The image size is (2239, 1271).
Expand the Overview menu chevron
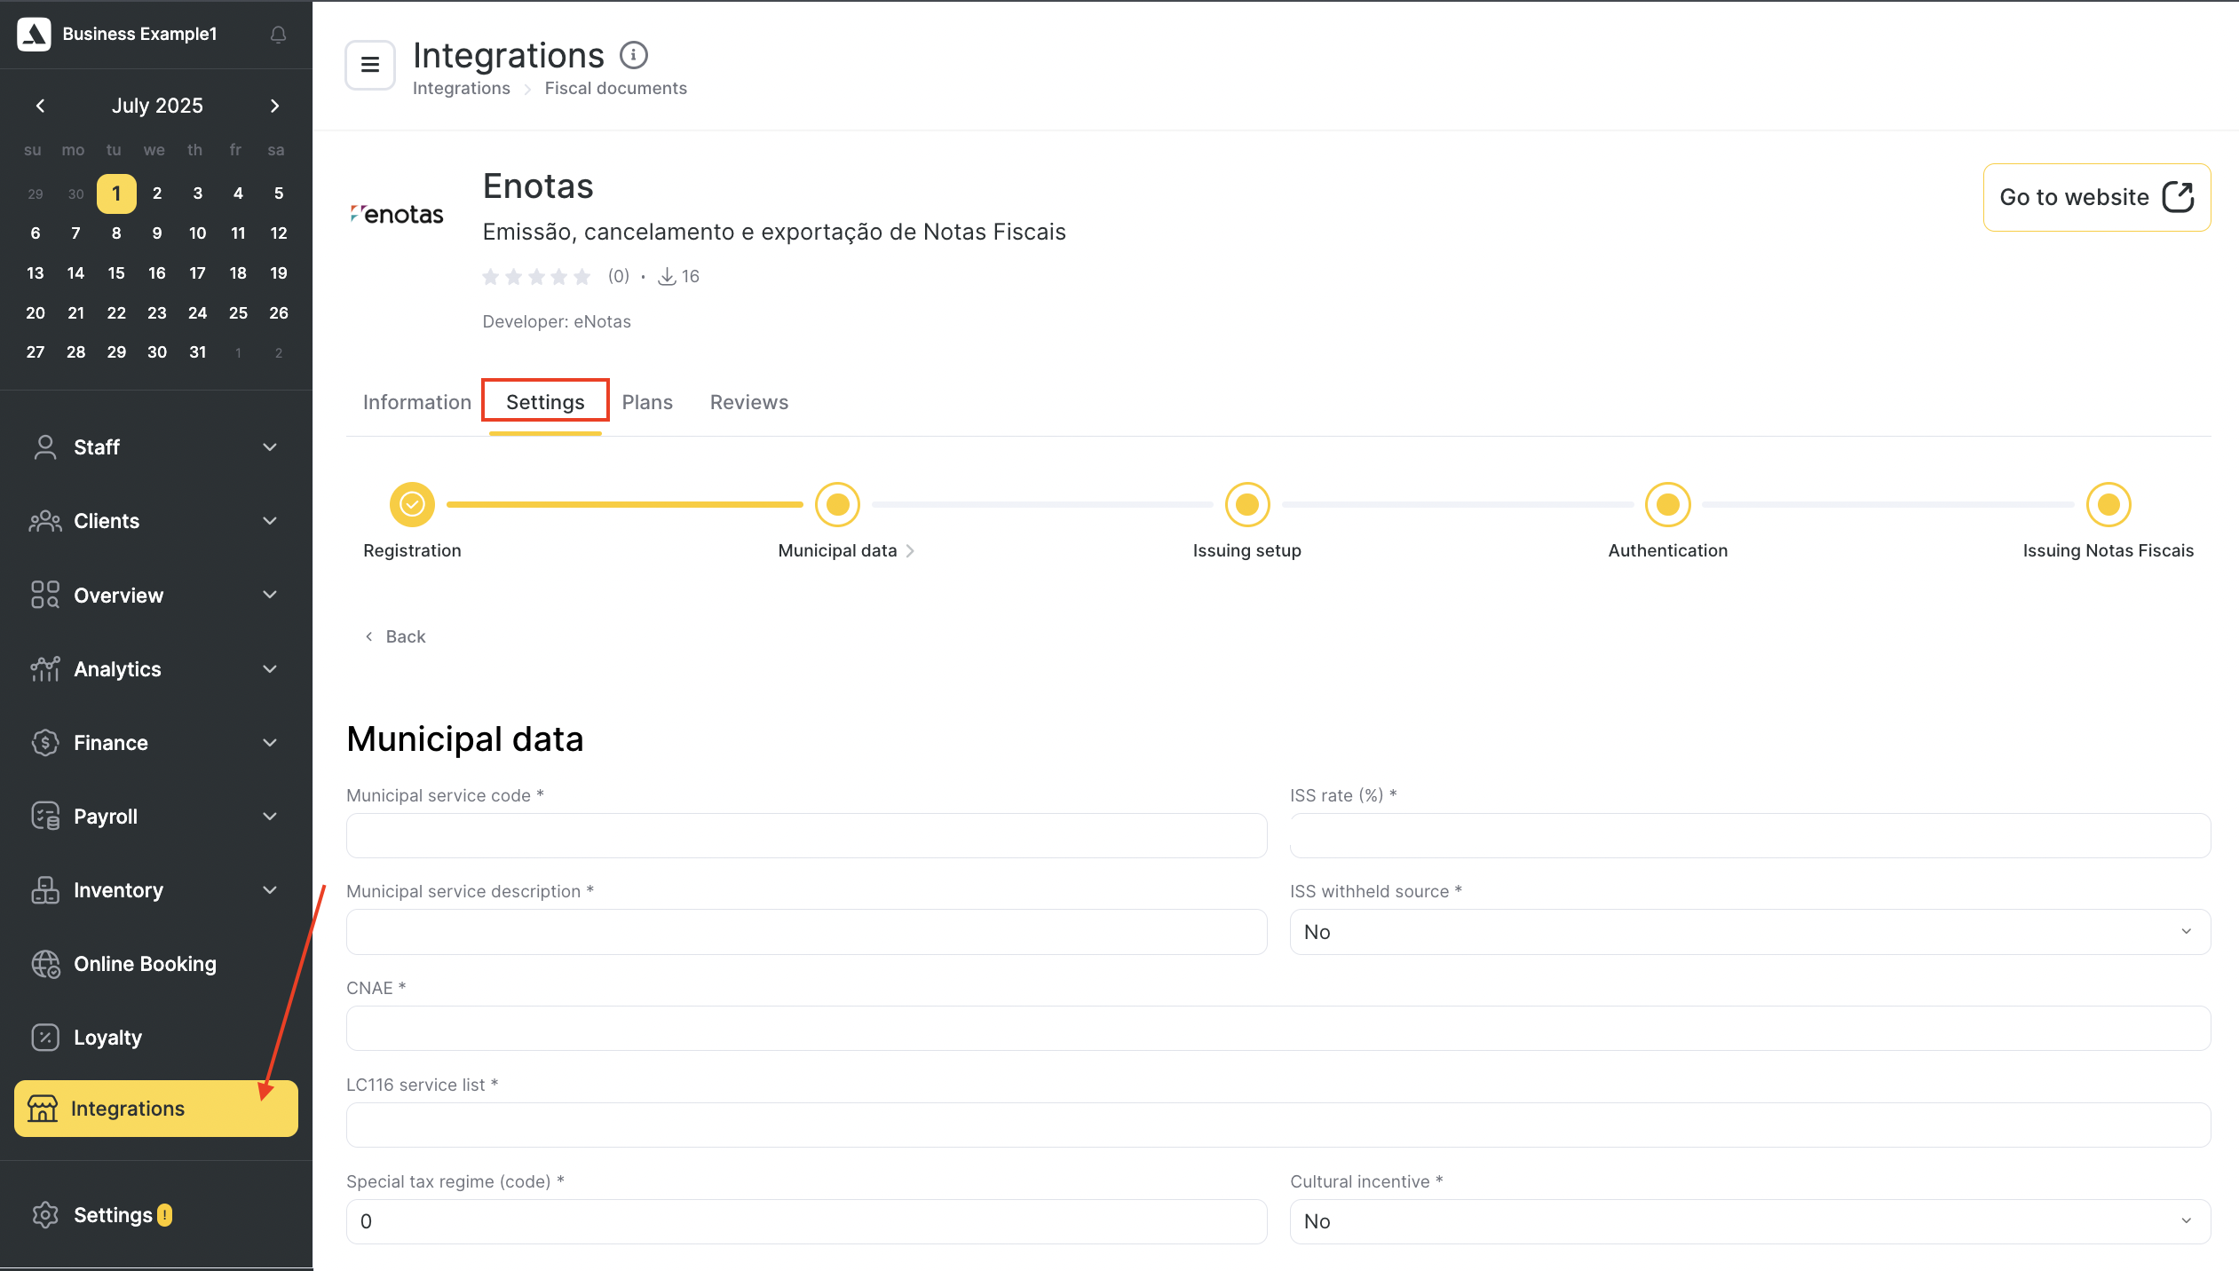point(270,595)
